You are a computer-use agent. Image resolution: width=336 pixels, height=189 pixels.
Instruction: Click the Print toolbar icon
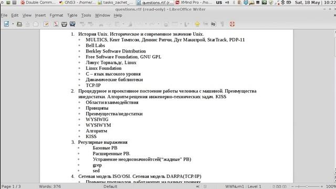coord(64,24)
